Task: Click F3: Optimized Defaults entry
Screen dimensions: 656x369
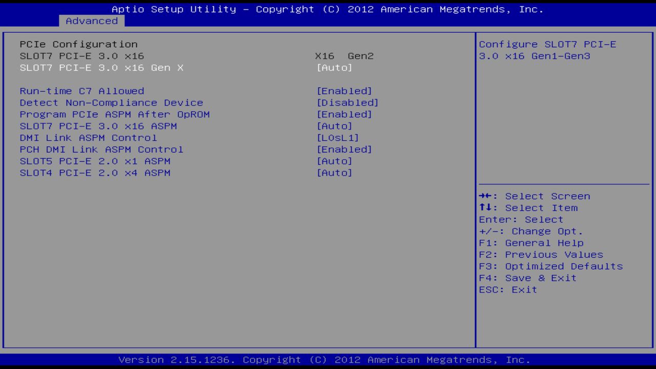Action: coord(550,266)
